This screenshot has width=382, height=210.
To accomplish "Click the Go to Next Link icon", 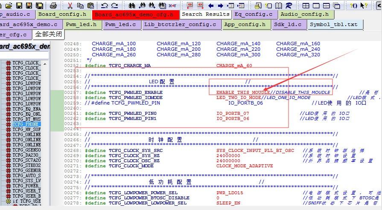I will [x=200, y=6].
